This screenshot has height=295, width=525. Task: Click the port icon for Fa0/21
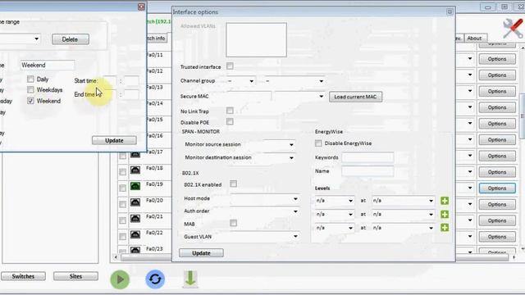[135, 219]
